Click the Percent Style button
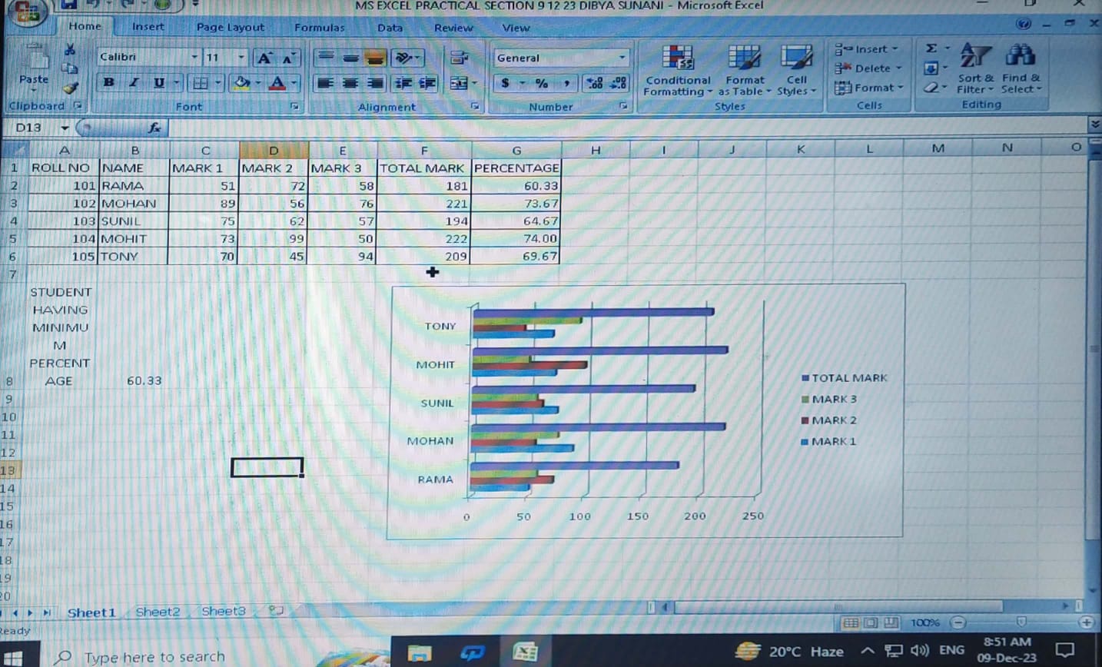Viewport: 1102px width, 667px height. coord(542,83)
